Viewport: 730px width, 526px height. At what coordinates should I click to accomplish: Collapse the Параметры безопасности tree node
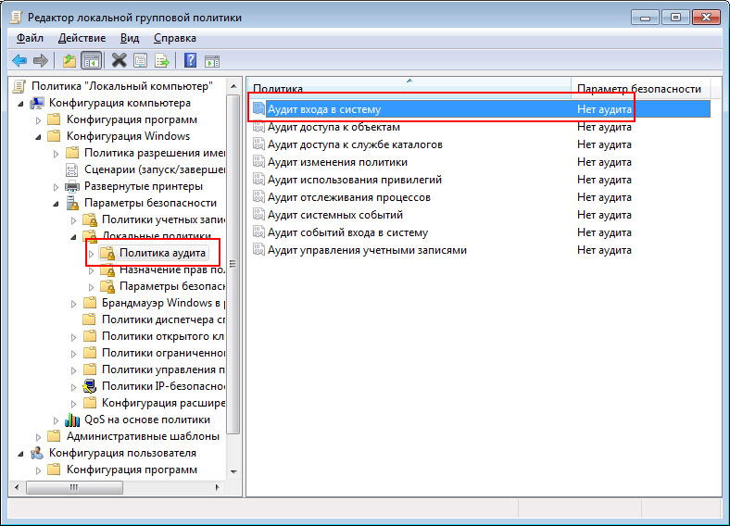click(x=56, y=204)
